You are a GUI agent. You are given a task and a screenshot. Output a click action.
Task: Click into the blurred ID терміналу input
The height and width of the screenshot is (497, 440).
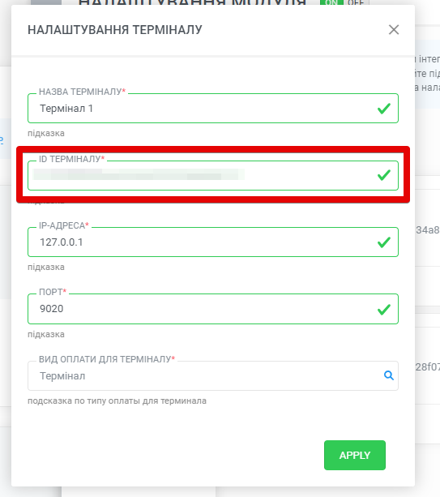click(x=213, y=175)
